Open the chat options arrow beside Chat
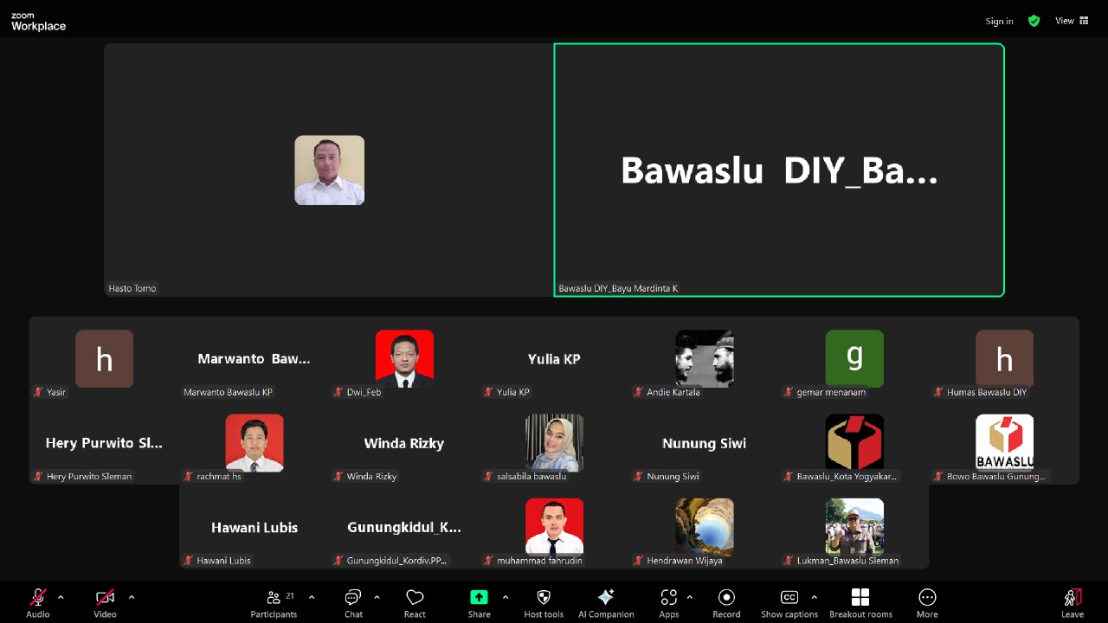 click(x=377, y=597)
